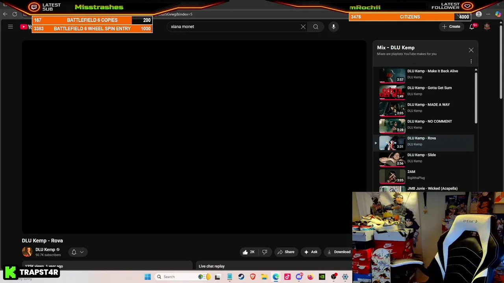Screen dimensions: 504x283
Task: Open the NO COMMENT thumbnail
Action: coord(392,126)
